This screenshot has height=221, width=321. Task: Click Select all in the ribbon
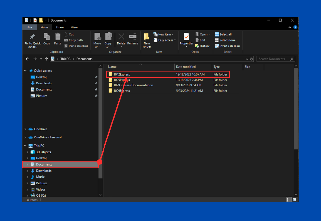pyautogui.click(x=223, y=34)
